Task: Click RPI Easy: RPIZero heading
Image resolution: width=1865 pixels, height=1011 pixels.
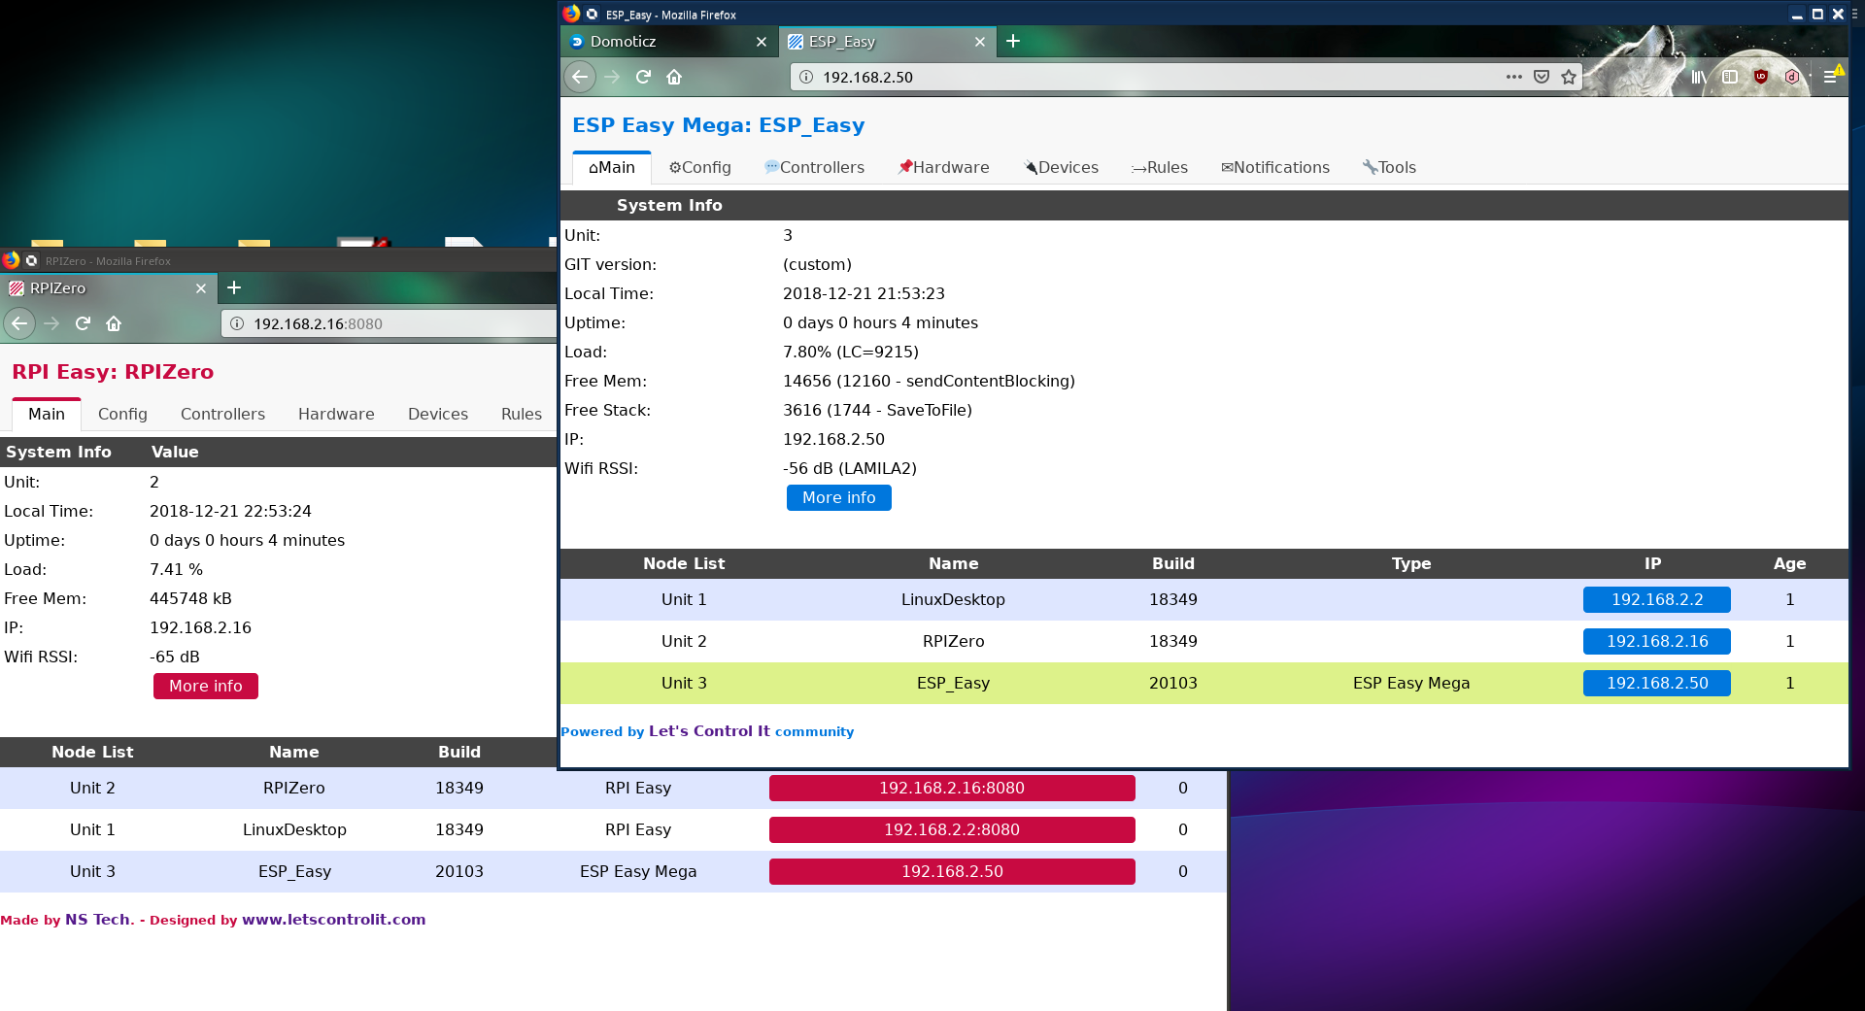Action: (x=113, y=372)
